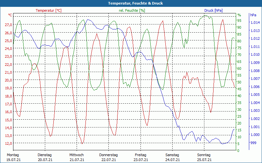The width and height of the screenshot is (262, 163).
Task: Click the "%" unit label on the humidity axis
Action: 239,15
